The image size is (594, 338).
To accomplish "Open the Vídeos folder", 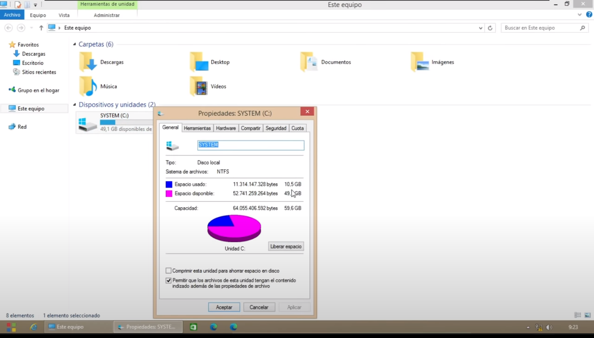I will pyautogui.click(x=218, y=86).
